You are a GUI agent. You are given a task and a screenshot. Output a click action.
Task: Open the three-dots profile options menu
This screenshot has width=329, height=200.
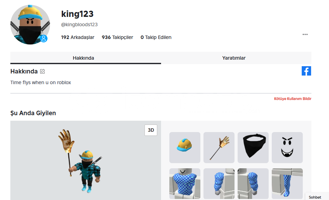[x=305, y=34]
